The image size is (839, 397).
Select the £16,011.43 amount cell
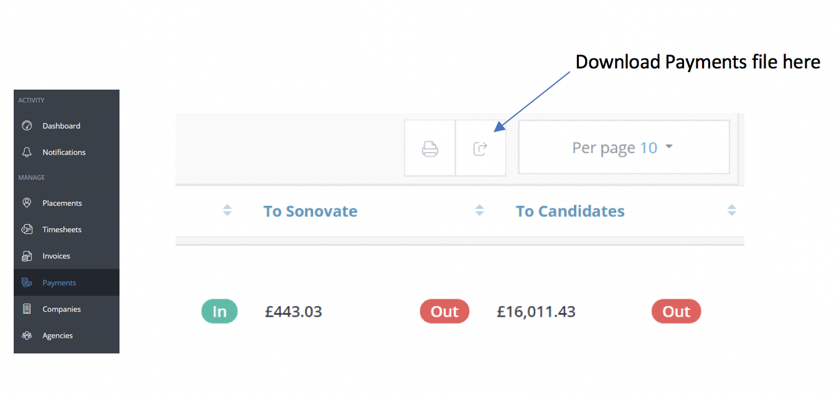tap(536, 312)
